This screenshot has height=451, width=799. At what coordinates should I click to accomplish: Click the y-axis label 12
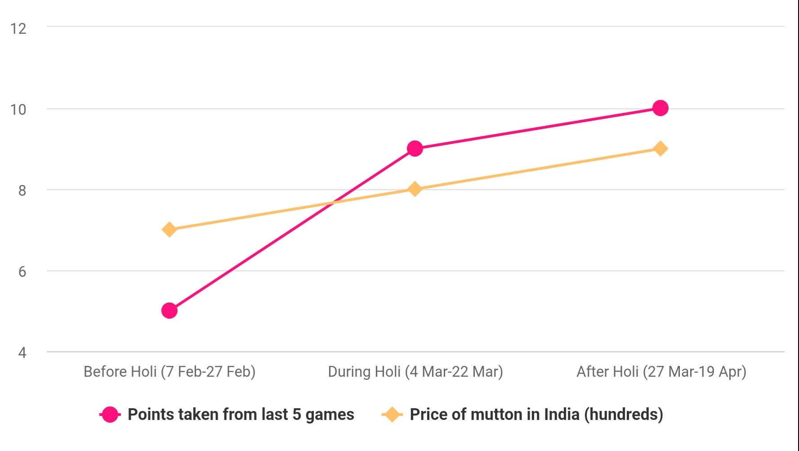[18, 28]
